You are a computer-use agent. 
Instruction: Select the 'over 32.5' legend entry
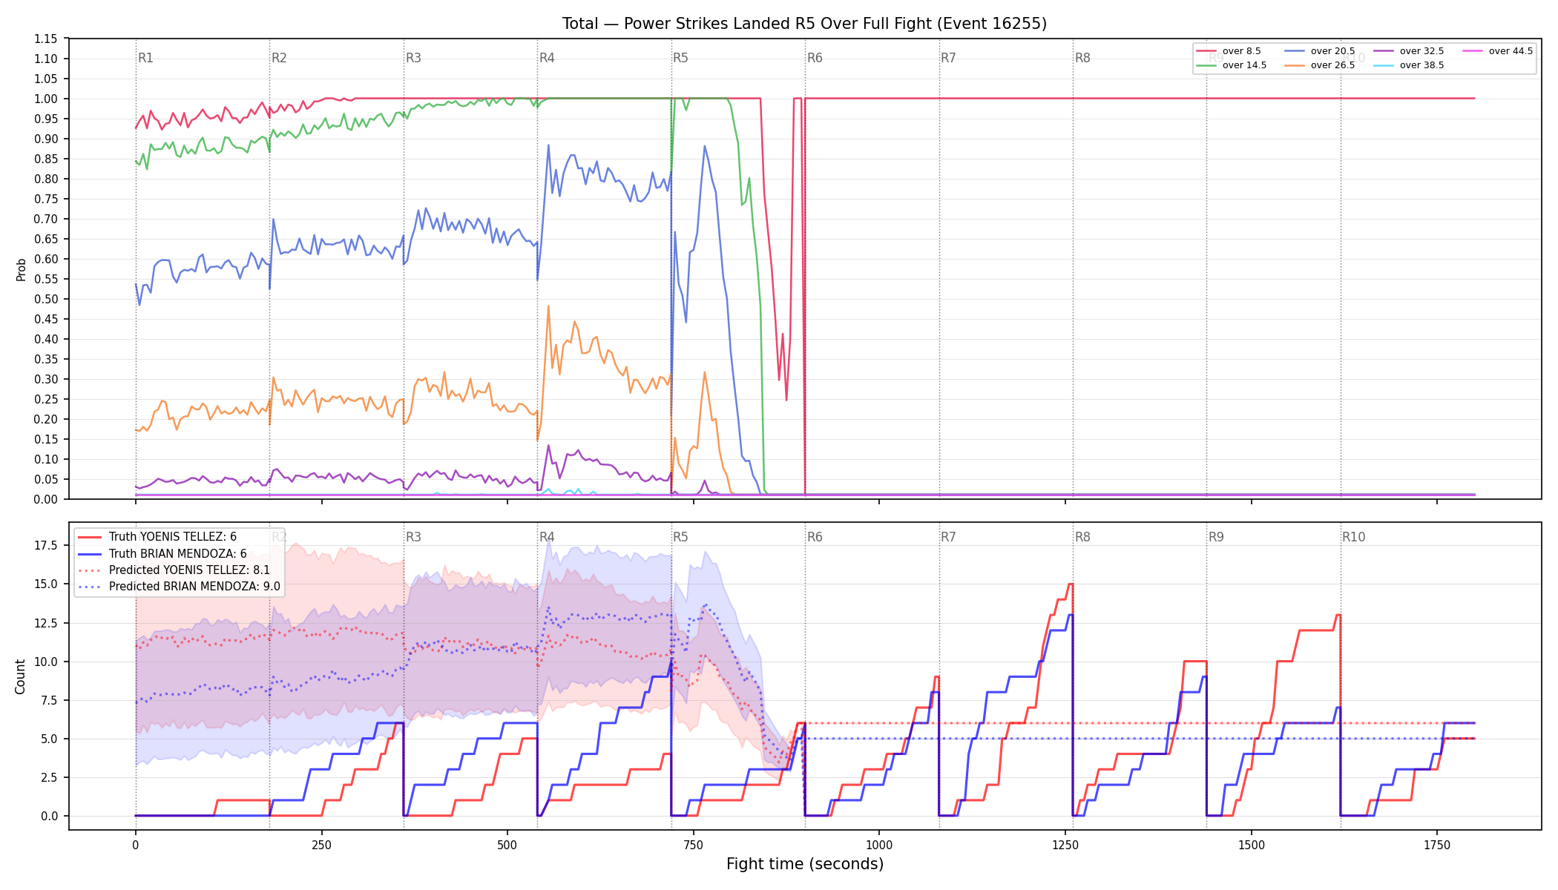(x=1408, y=51)
